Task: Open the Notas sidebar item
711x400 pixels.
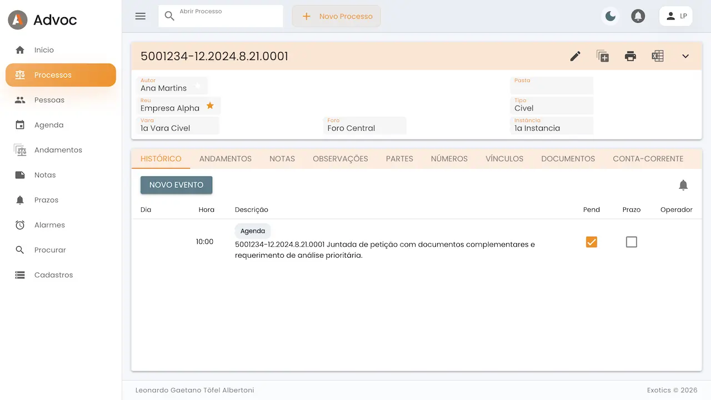Action: click(x=61, y=175)
